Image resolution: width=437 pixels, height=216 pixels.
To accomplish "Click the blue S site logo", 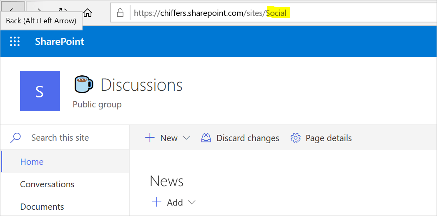I will [x=40, y=91].
